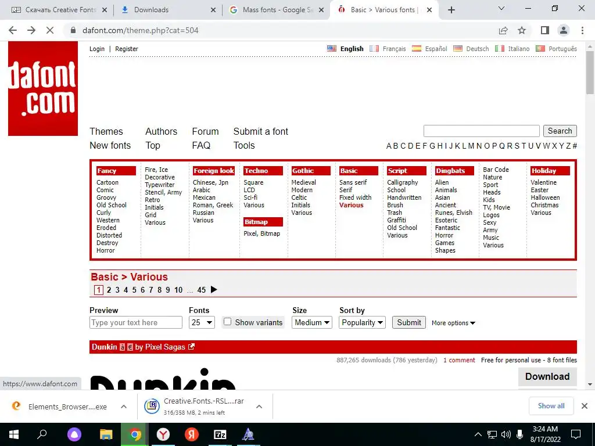Open the New fonts page

click(x=110, y=146)
